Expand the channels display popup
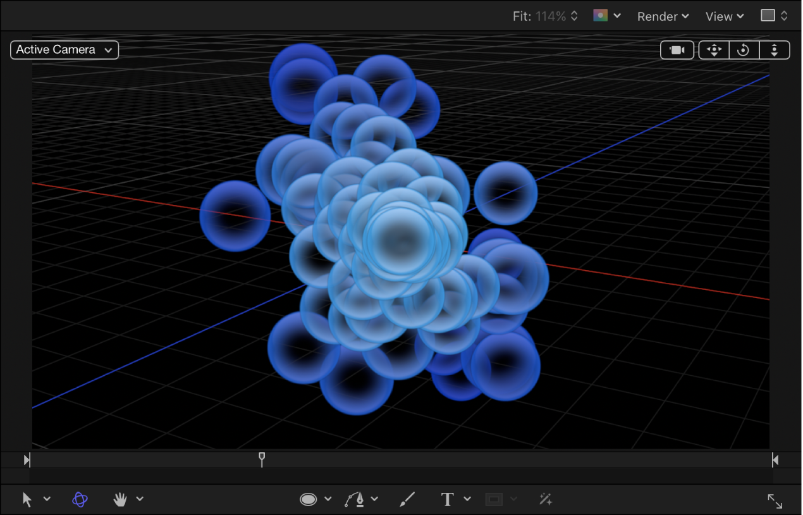The width and height of the screenshot is (803, 515). tap(606, 16)
